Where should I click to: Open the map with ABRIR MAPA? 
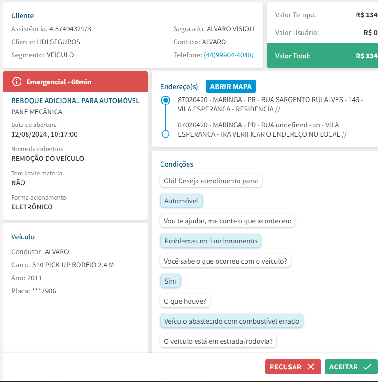[x=231, y=87]
